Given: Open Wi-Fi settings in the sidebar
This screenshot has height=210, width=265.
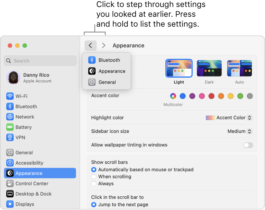Looking at the screenshot, I should [40, 96].
